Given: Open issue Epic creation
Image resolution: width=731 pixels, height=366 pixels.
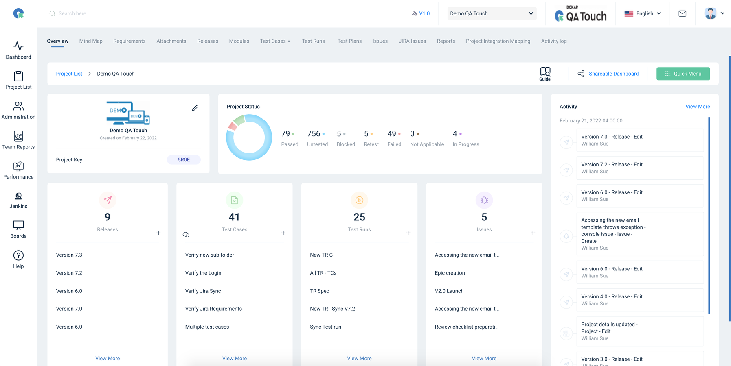Looking at the screenshot, I should pos(450,273).
